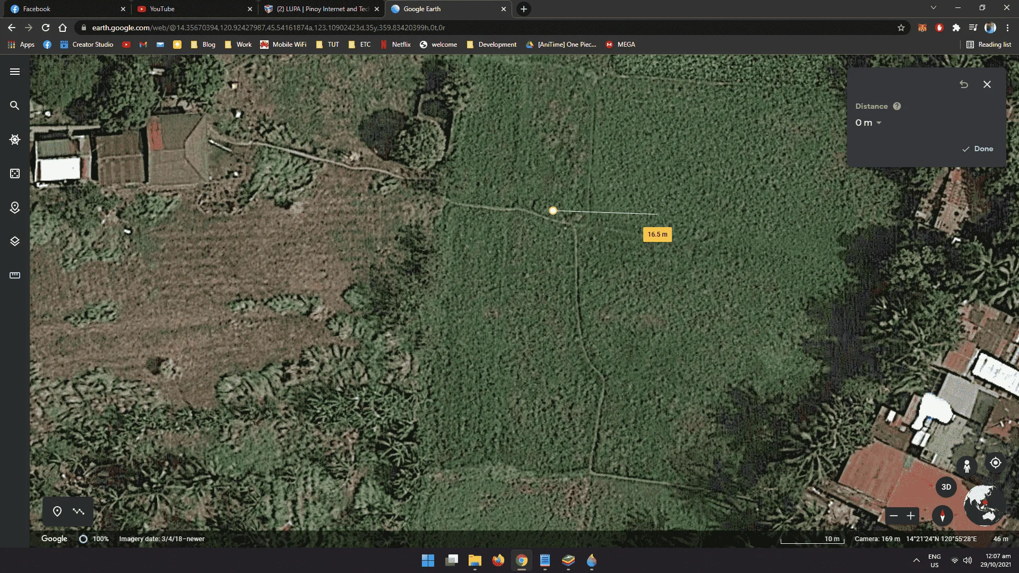Open the Map Style layers icon
This screenshot has width=1019, height=573.
15,241
